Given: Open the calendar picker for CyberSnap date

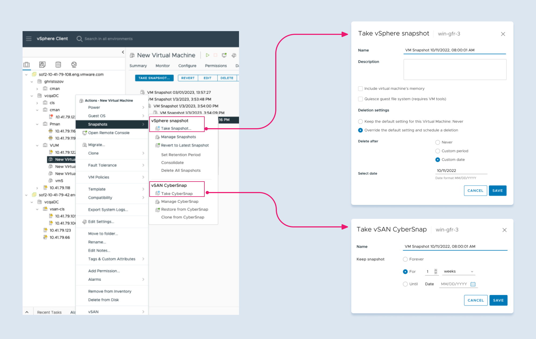Looking at the screenshot, I should tap(473, 284).
